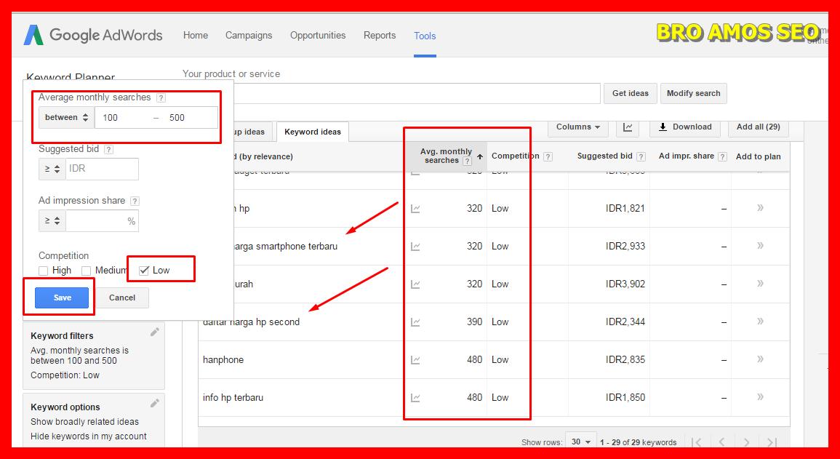The width and height of the screenshot is (840, 459).
Task: Open help icon next to Competition column
Action: pyautogui.click(x=548, y=156)
